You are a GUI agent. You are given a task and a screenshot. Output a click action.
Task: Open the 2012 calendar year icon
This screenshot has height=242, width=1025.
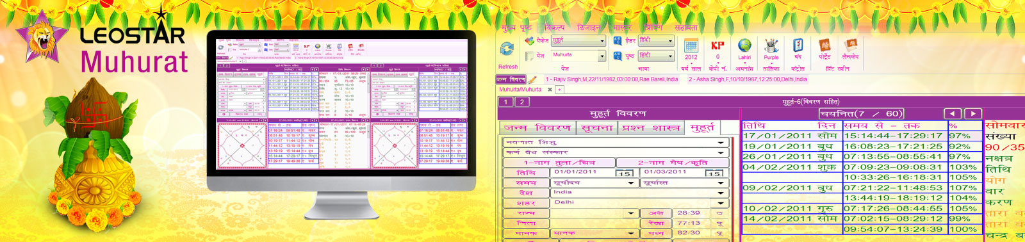pyautogui.click(x=691, y=45)
